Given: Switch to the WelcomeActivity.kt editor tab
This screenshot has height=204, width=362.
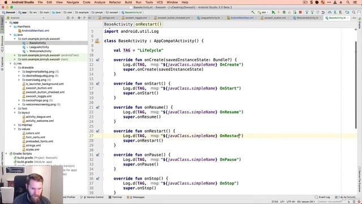Looking at the screenshot, I should (x=307, y=18).
